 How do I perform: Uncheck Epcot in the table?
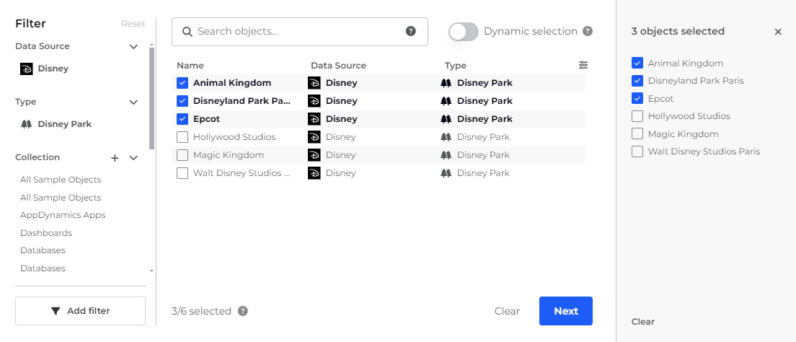(x=182, y=119)
